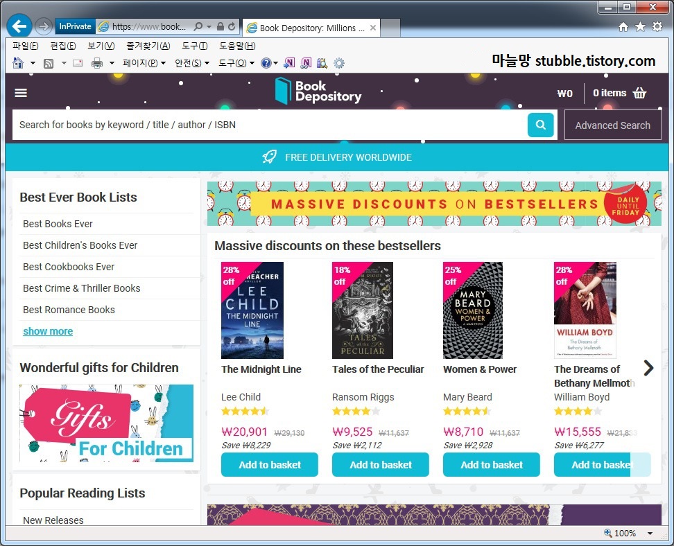Open the IE home icon at top right
Viewport: 674px width, 546px height.
tap(623, 27)
